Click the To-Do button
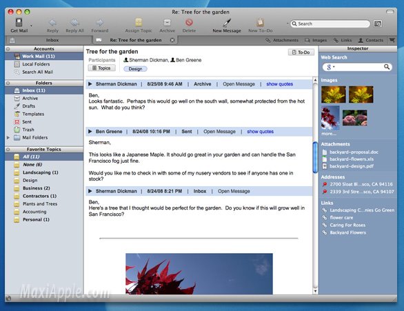This screenshot has height=311, width=404. click(301, 52)
